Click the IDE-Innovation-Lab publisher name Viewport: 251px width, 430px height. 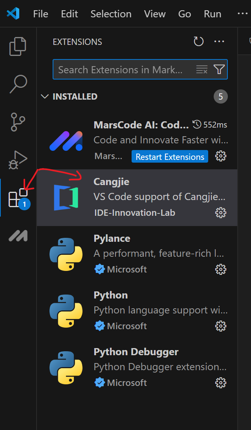tap(134, 213)
